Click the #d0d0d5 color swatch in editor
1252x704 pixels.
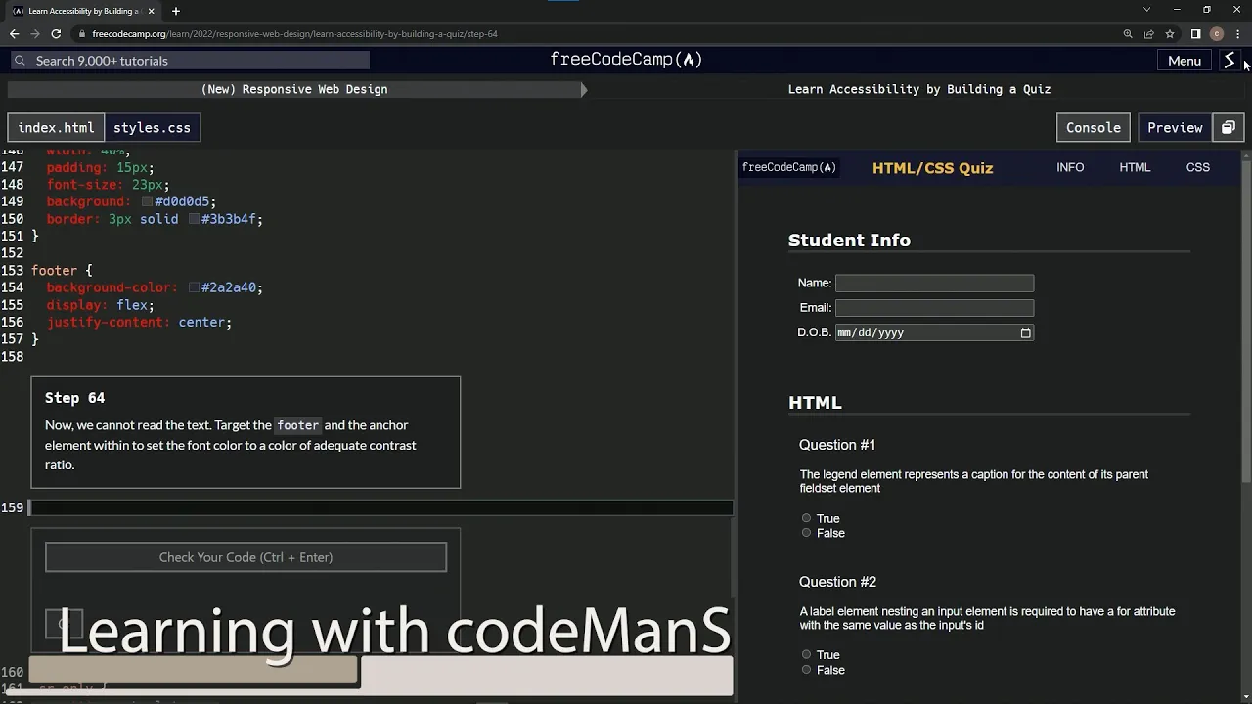(147, 202)
